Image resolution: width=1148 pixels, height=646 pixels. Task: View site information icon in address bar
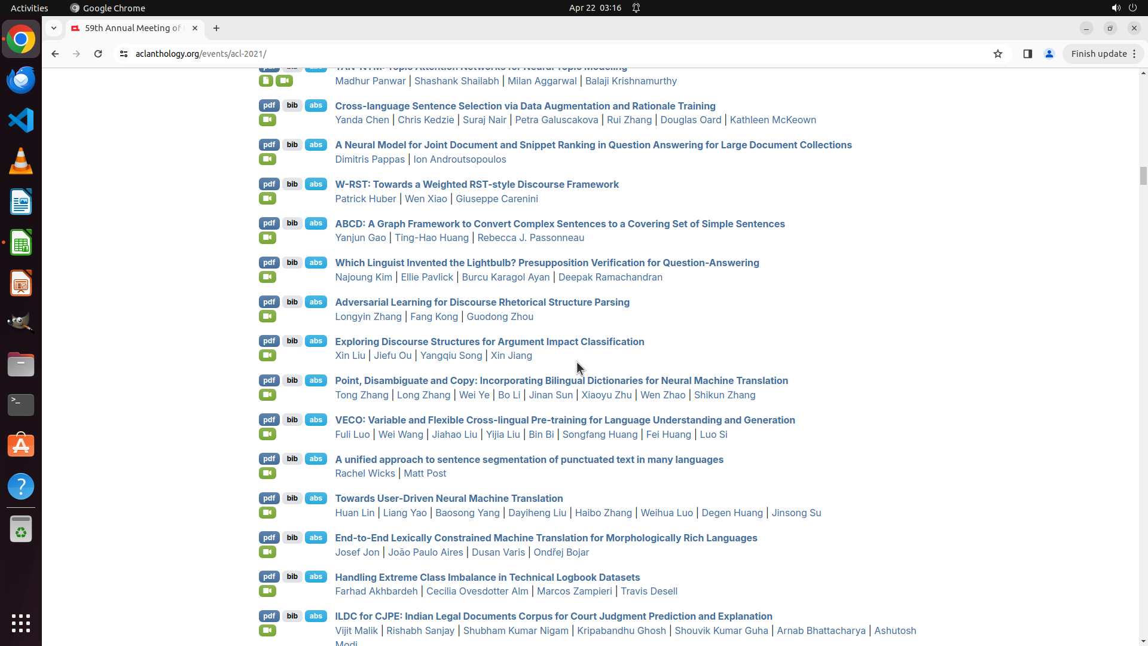point(124,54)
